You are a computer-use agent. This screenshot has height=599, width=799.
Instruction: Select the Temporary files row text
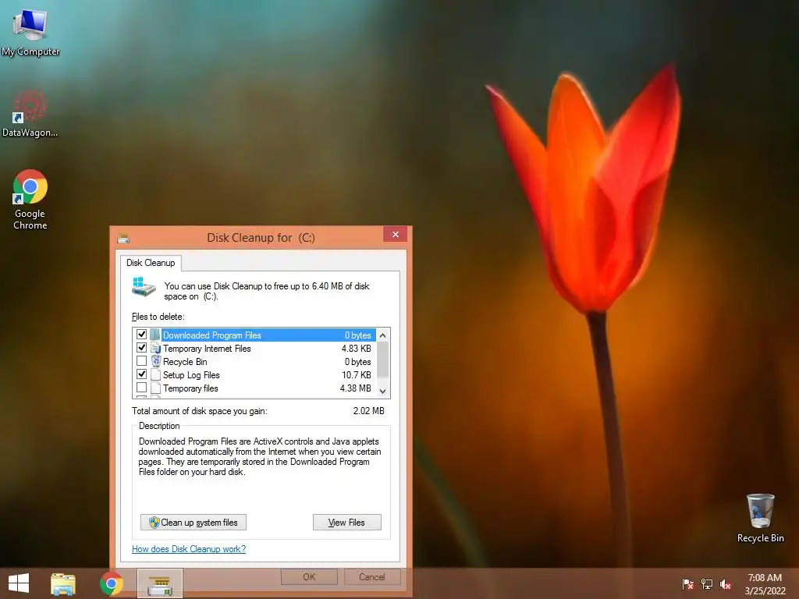coord(190,388)
